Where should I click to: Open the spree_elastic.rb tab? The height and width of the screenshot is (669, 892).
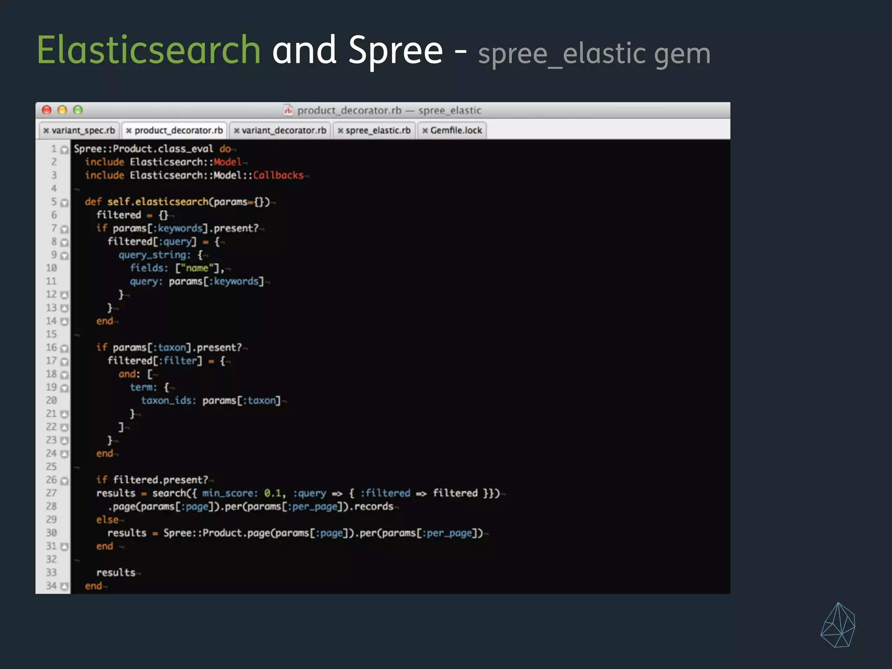[x=378, y=131]
